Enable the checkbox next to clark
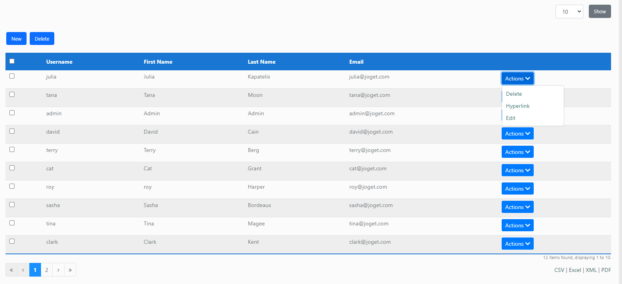 [x=12, y=241]
